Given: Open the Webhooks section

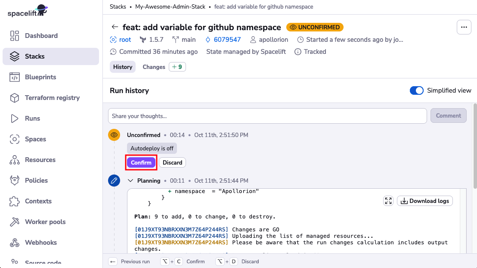Looking at the screenshot, I should pos(15,243).
